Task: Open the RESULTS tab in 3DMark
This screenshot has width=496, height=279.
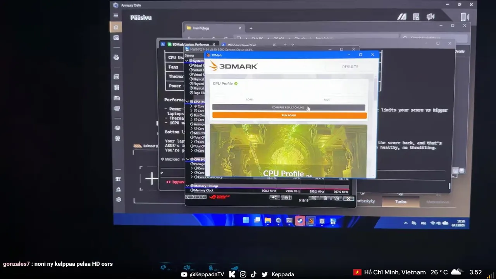Action: pos(350,67)
